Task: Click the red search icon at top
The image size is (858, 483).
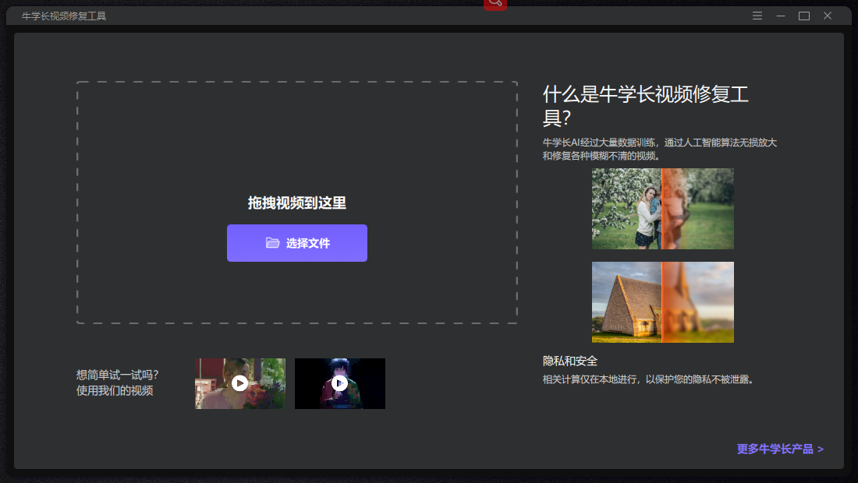Action: point(495,5)
